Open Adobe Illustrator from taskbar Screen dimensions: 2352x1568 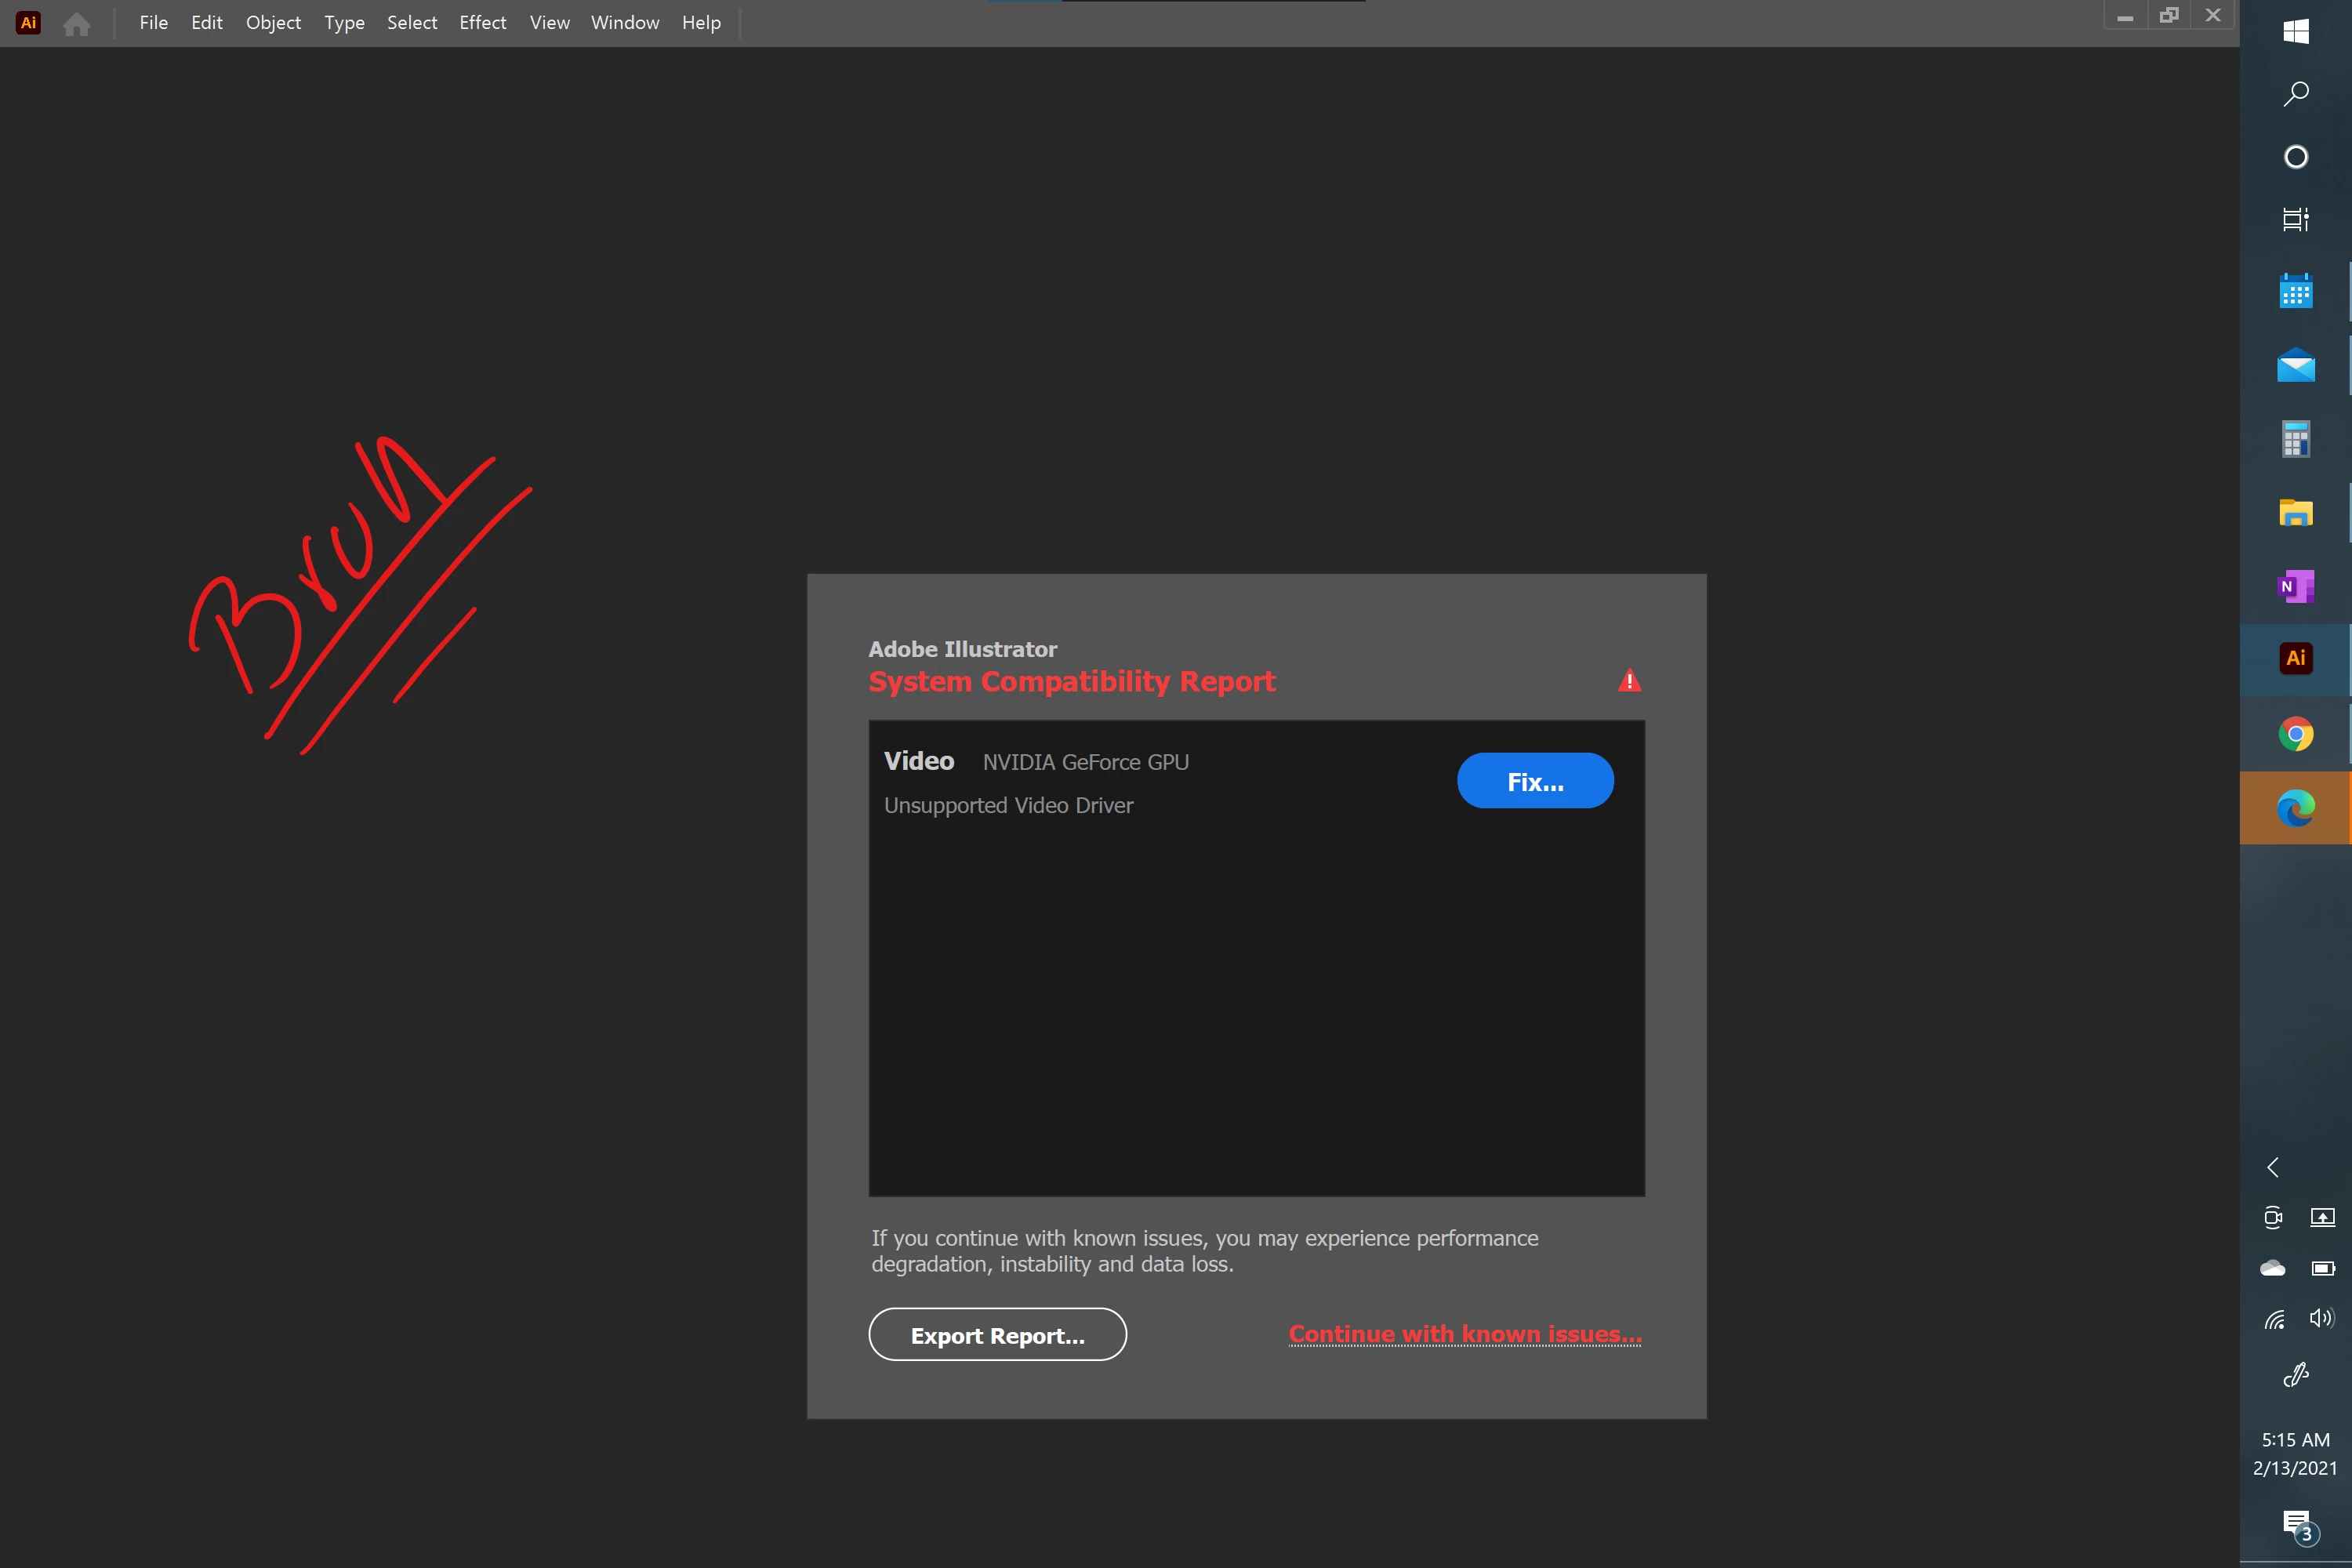[2296, 658]
